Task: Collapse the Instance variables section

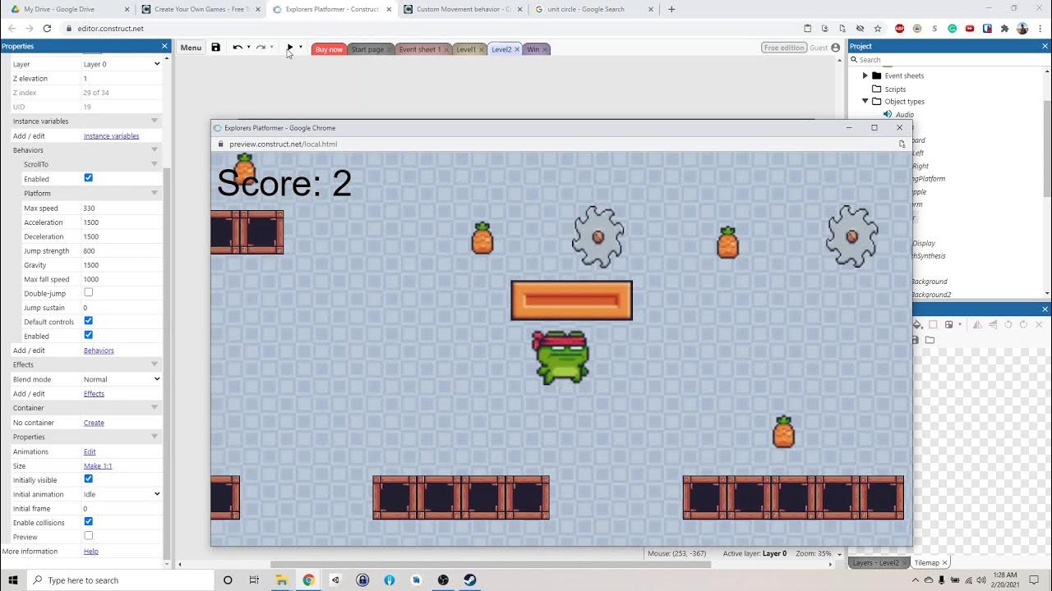Action: (154, 121)
